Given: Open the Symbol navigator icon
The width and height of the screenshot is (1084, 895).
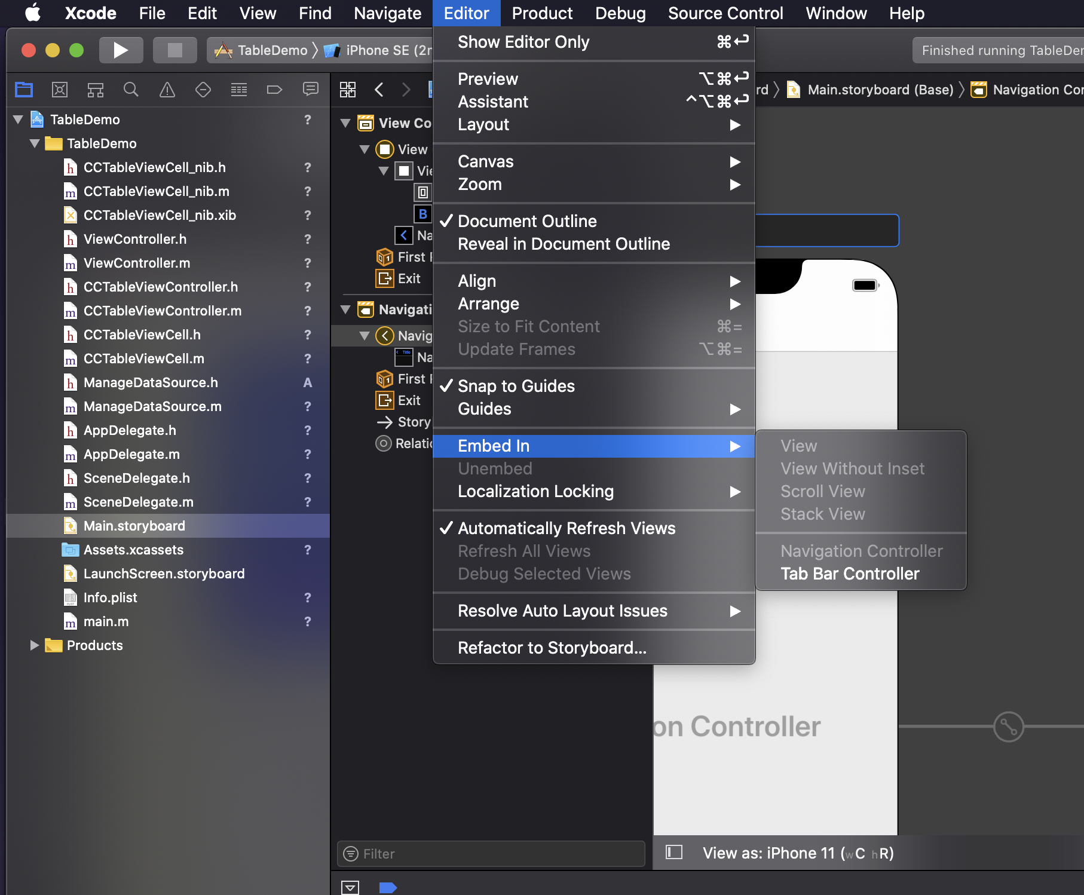Looking at the screenshot, I should pos(96,90).
